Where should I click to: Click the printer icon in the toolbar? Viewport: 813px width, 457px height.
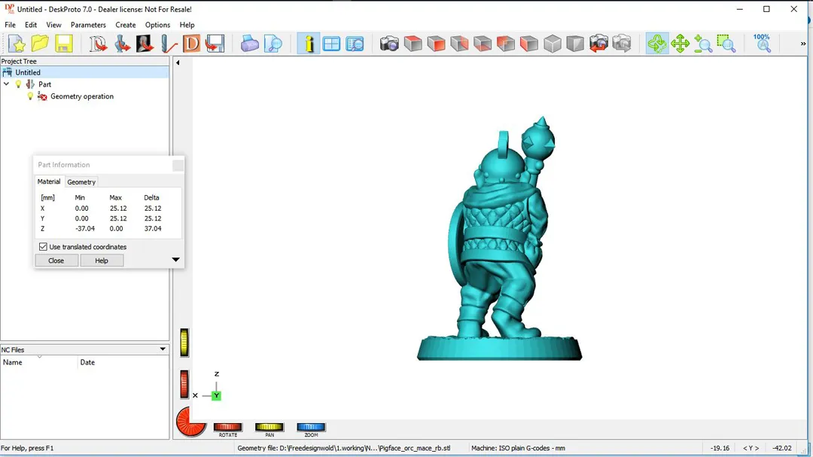click(250, 44)
